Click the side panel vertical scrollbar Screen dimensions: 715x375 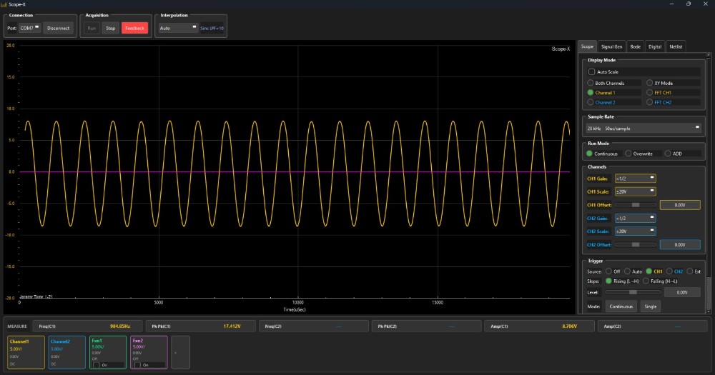[x=708, y=294]
